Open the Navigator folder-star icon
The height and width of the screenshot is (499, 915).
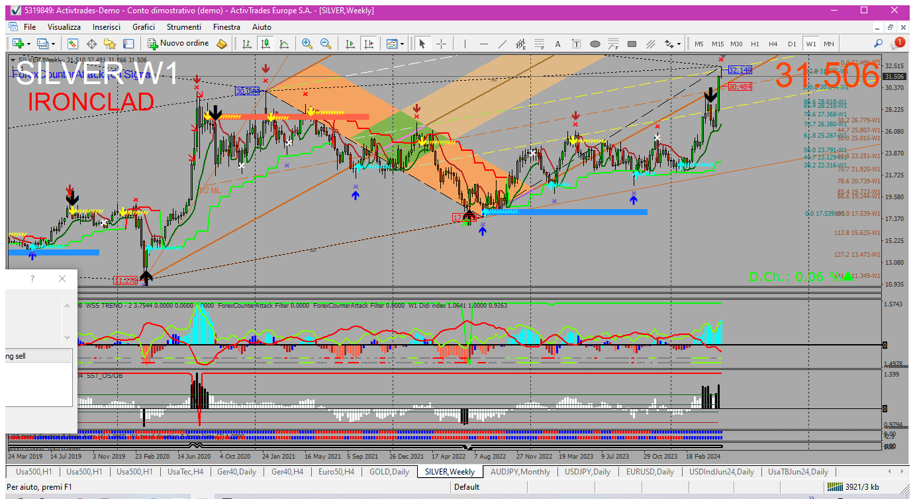[110, 44]
